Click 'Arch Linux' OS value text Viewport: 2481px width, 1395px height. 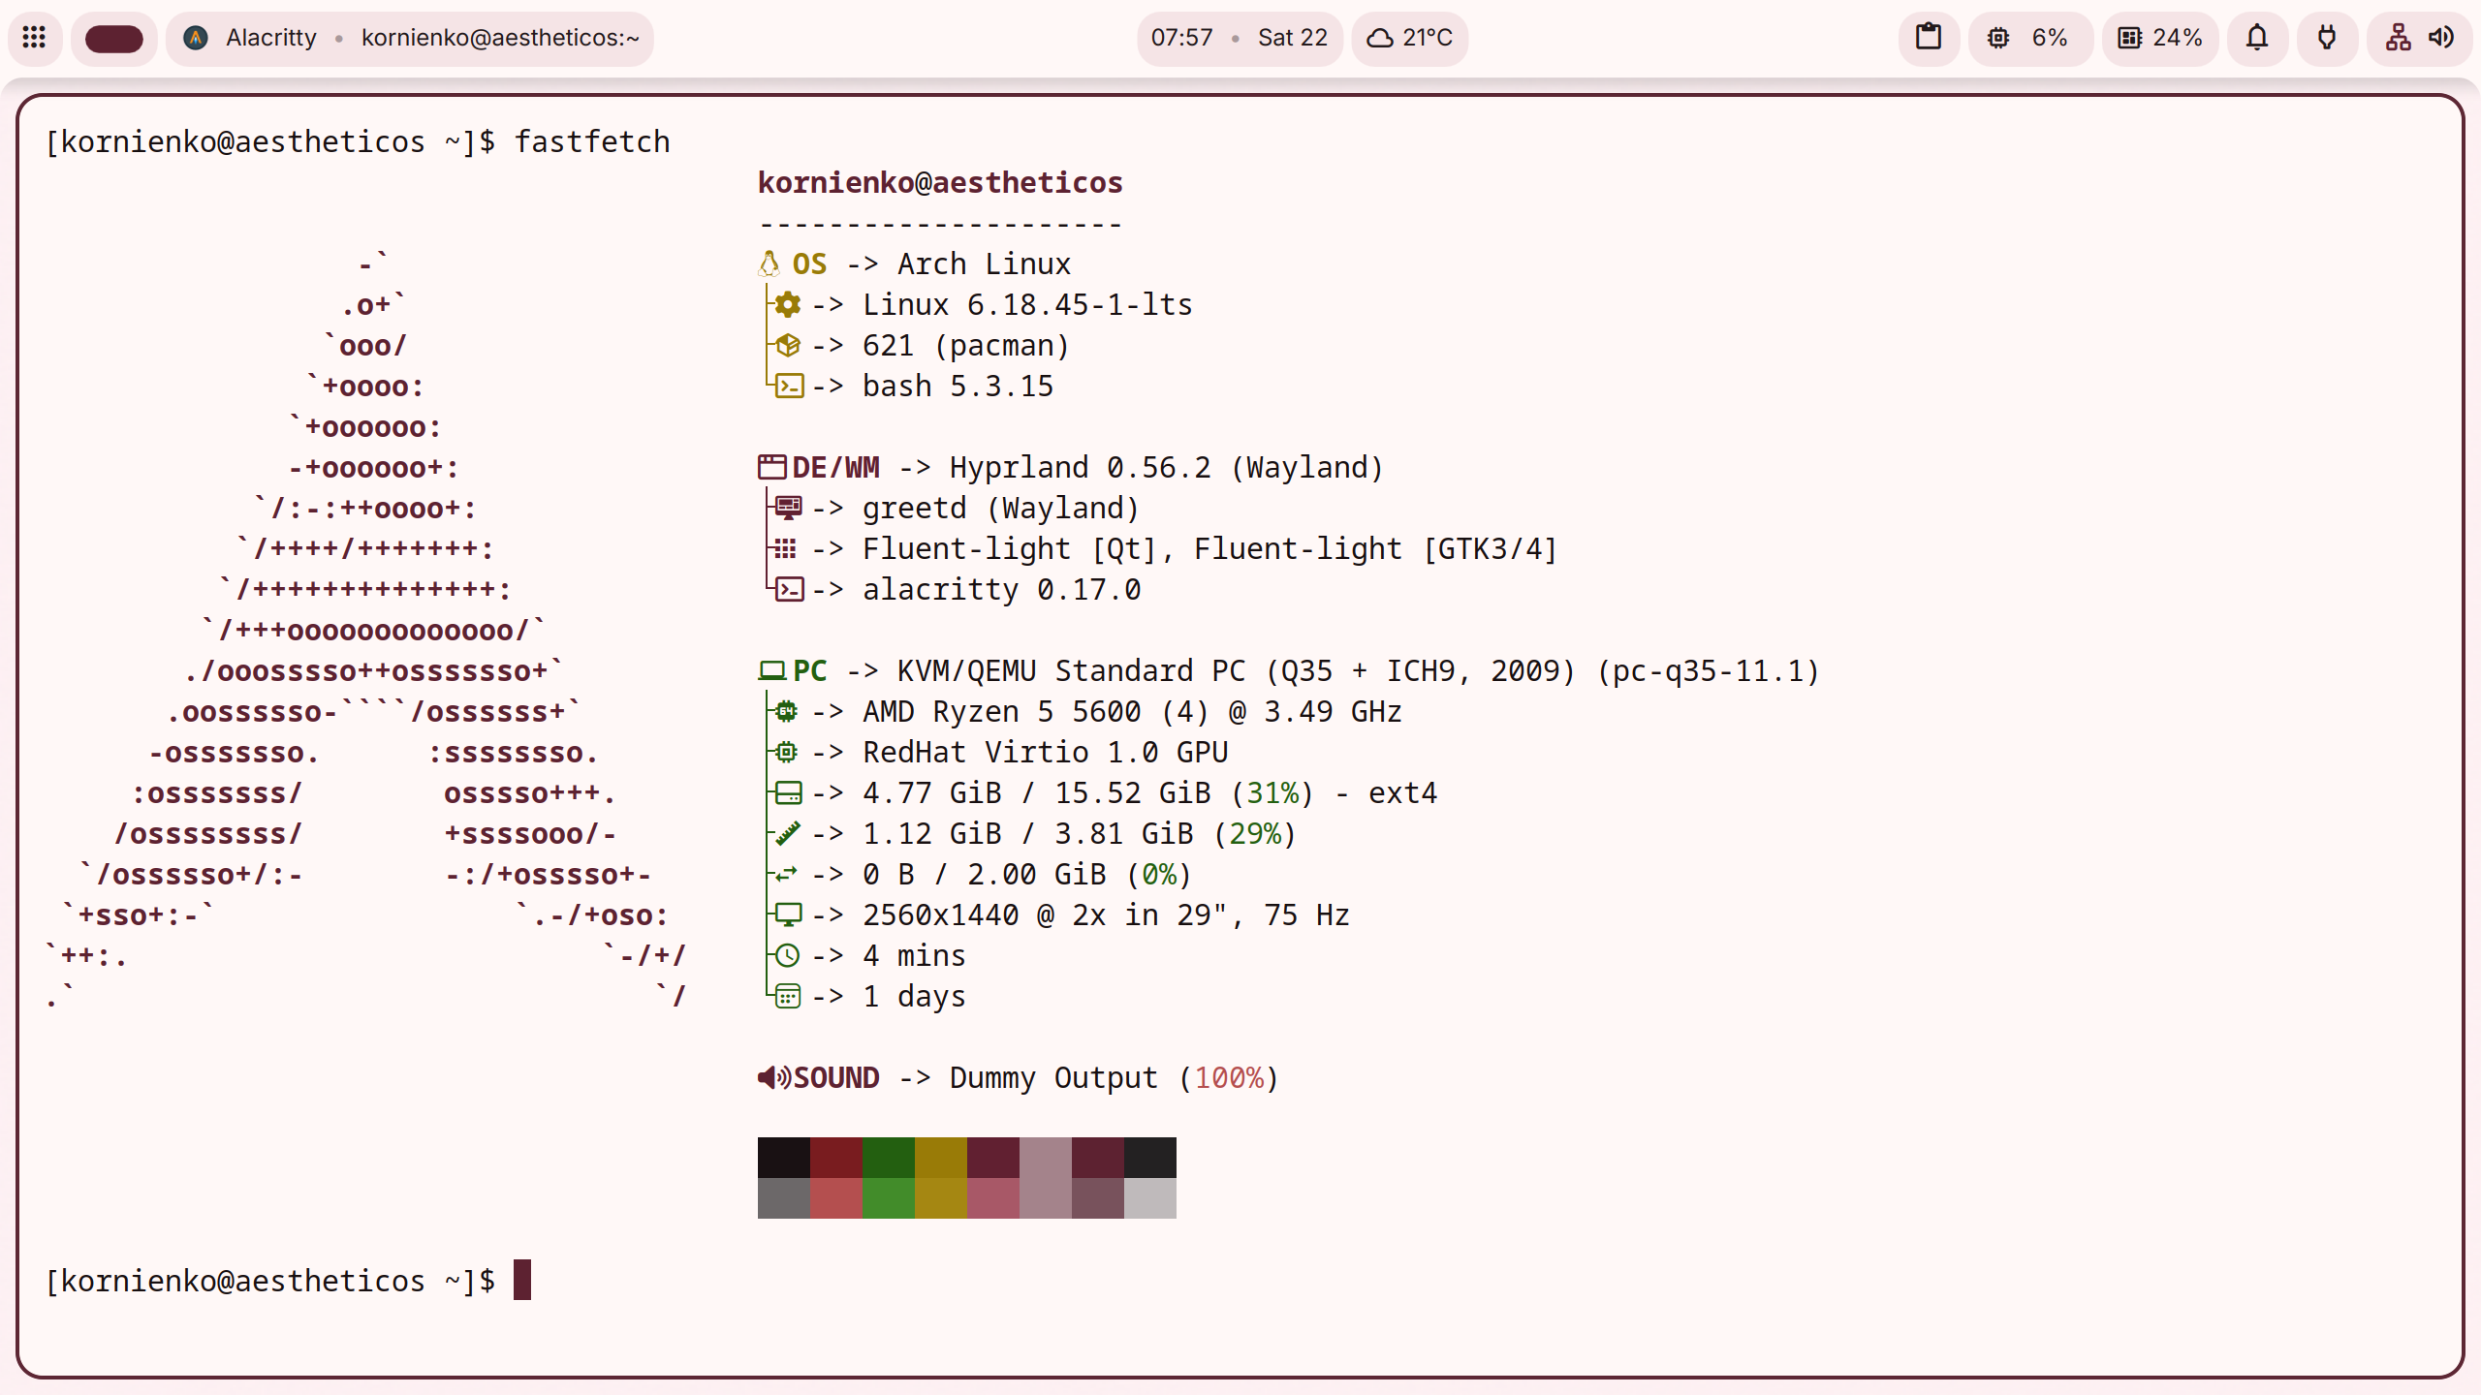(984, 263)
